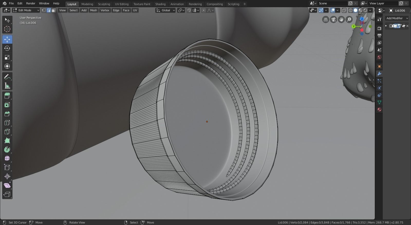
Task: Select the Spin tool
Action: point(7,150)
